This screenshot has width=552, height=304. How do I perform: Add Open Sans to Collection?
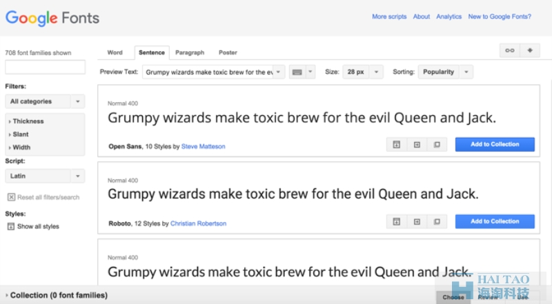point(495,144)
